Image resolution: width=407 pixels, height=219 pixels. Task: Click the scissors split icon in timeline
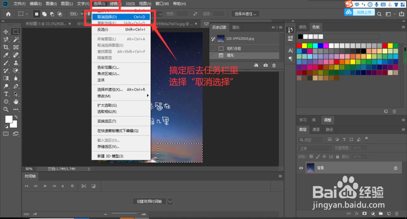coord(83,186)
